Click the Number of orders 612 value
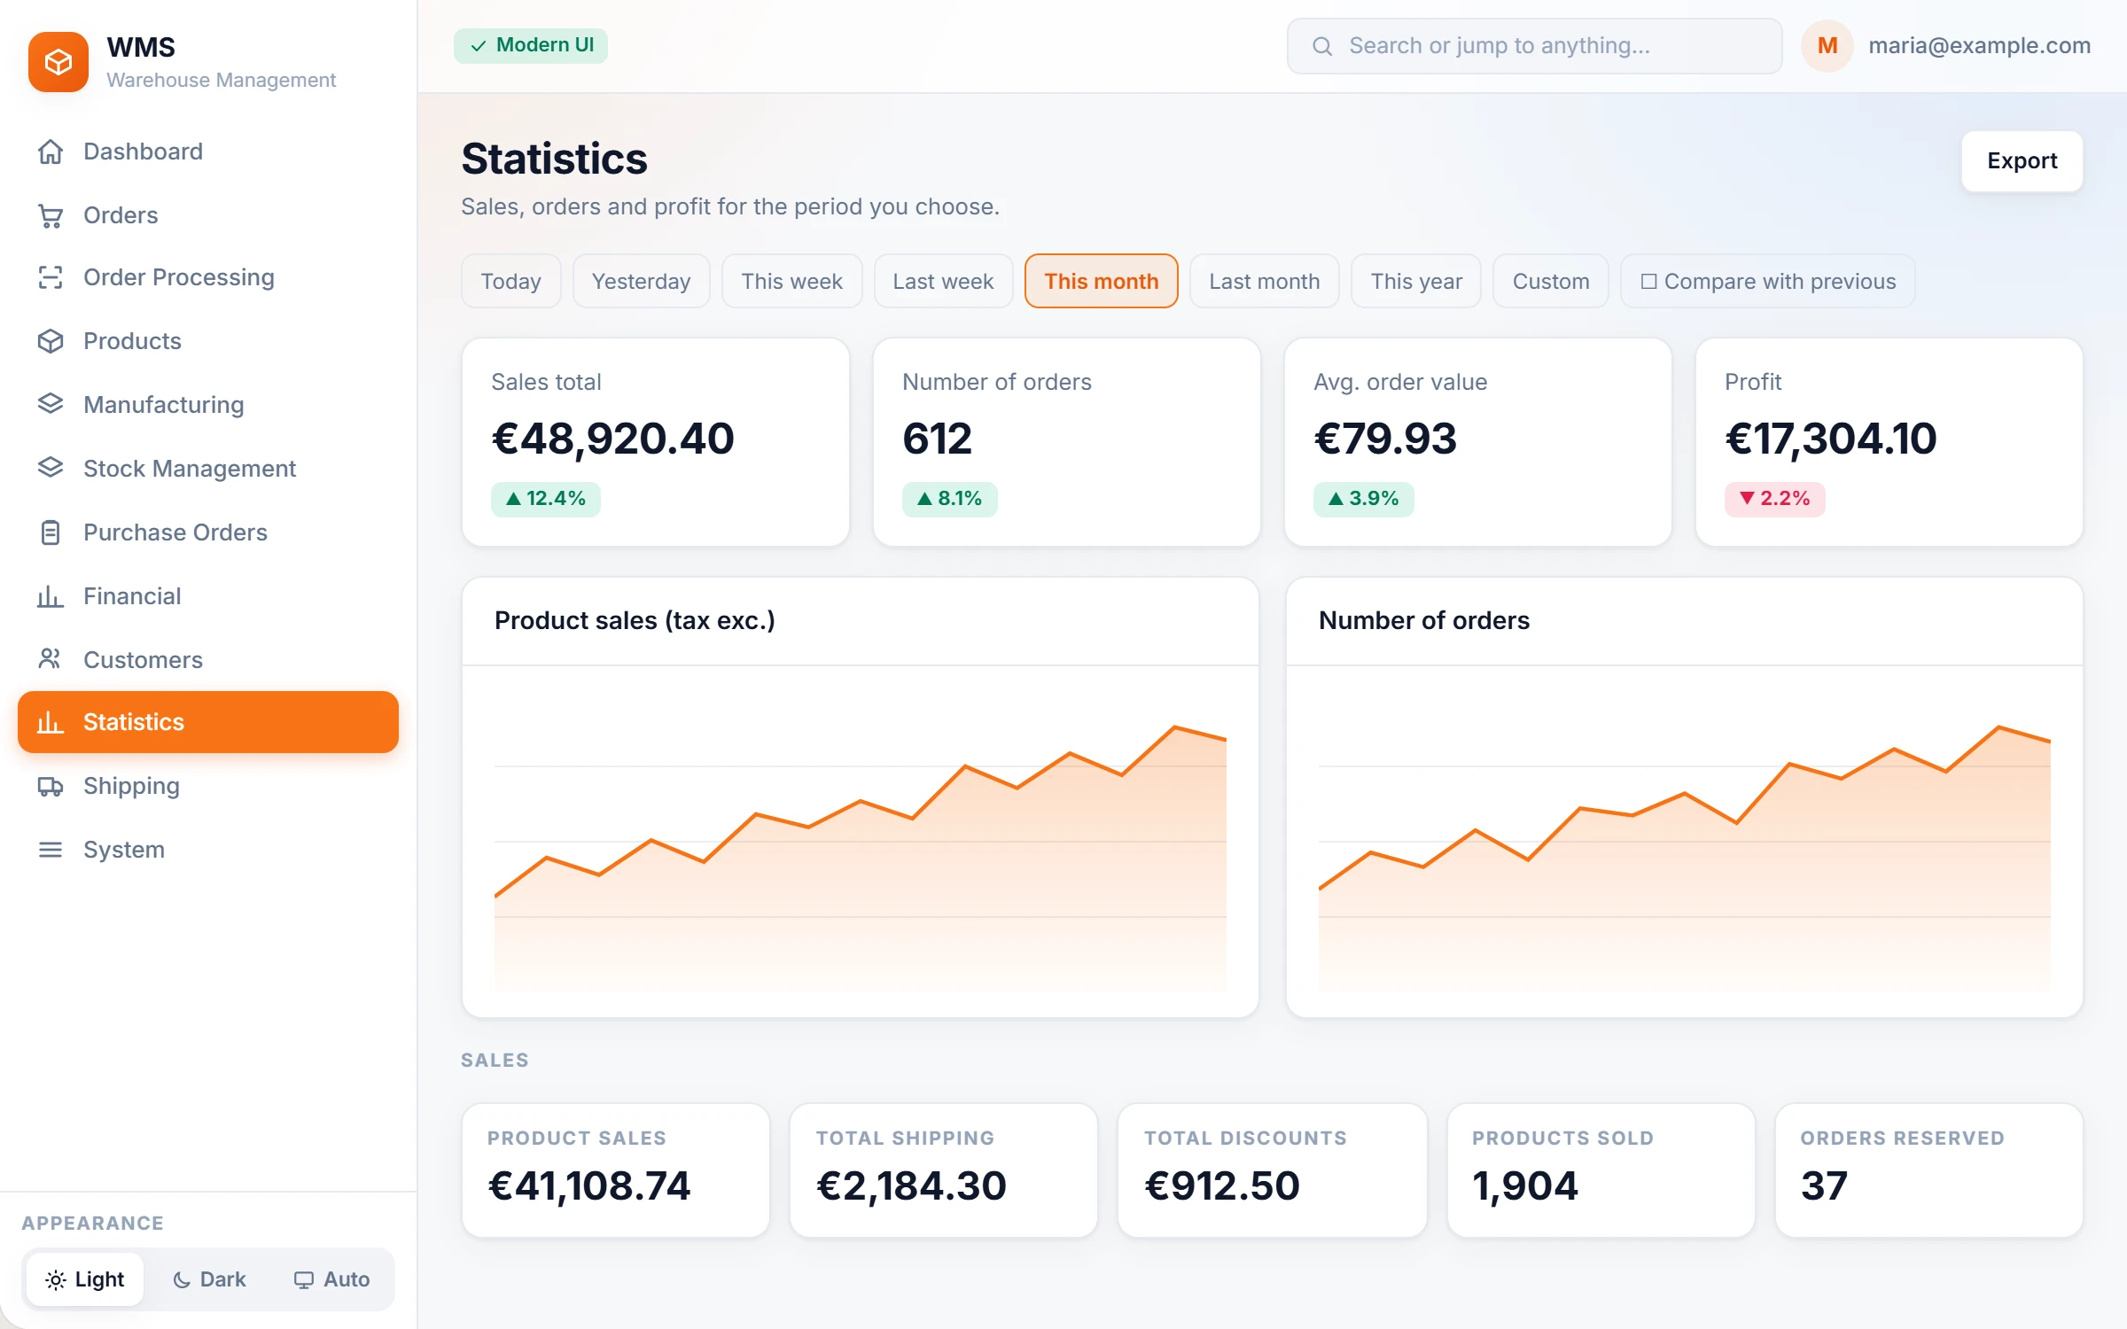Screen dimensions: 2127x1329 [x=938, y=439]
